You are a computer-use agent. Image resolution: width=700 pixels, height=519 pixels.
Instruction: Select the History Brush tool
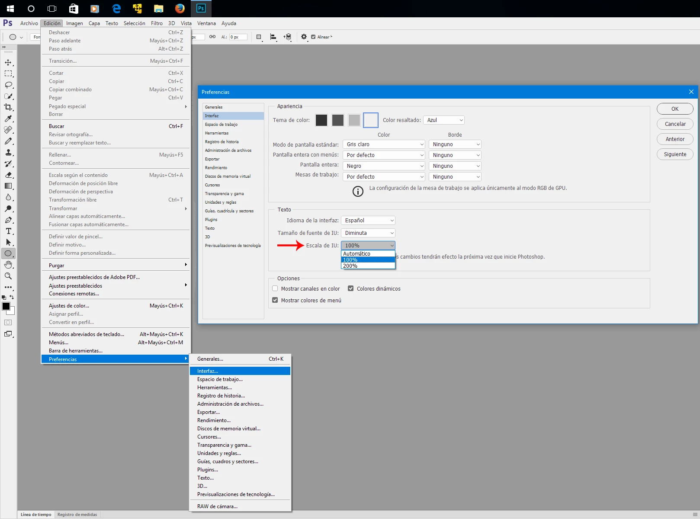pyautogui.click(x=8, y=163)
